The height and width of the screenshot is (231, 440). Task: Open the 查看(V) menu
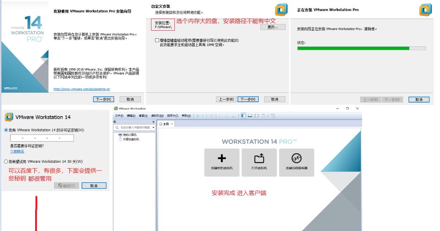pyautogui.click(x=143, y=116)
